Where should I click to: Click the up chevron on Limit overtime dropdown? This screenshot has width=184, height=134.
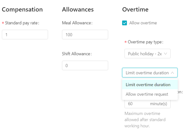172,73
